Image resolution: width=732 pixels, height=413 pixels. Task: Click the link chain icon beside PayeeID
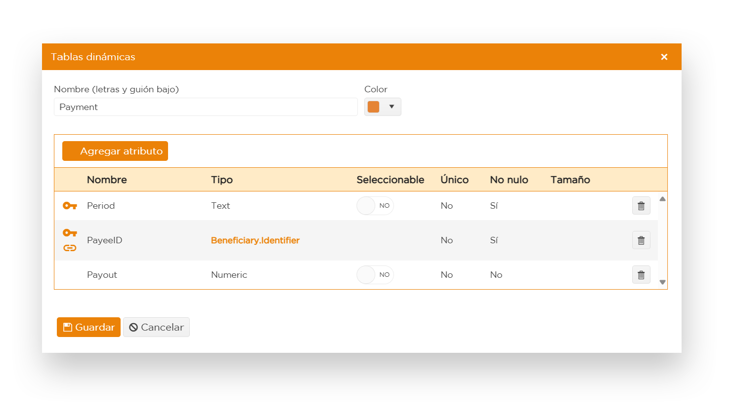coord(70,248)
